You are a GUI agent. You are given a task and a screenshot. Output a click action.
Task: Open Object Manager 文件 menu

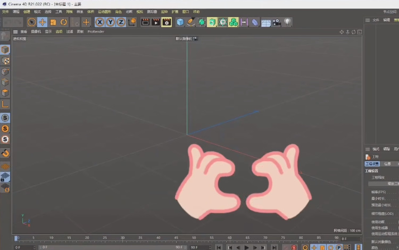376,20
